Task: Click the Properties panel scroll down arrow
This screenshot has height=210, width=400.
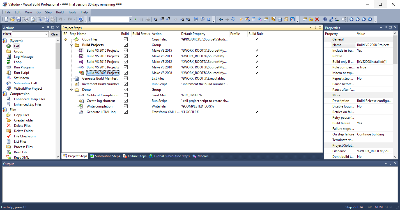Action: tap(396, 157)
